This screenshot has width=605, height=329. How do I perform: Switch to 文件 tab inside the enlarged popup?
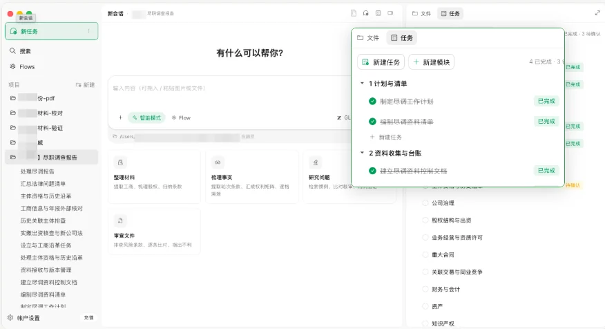coord(368,37)
